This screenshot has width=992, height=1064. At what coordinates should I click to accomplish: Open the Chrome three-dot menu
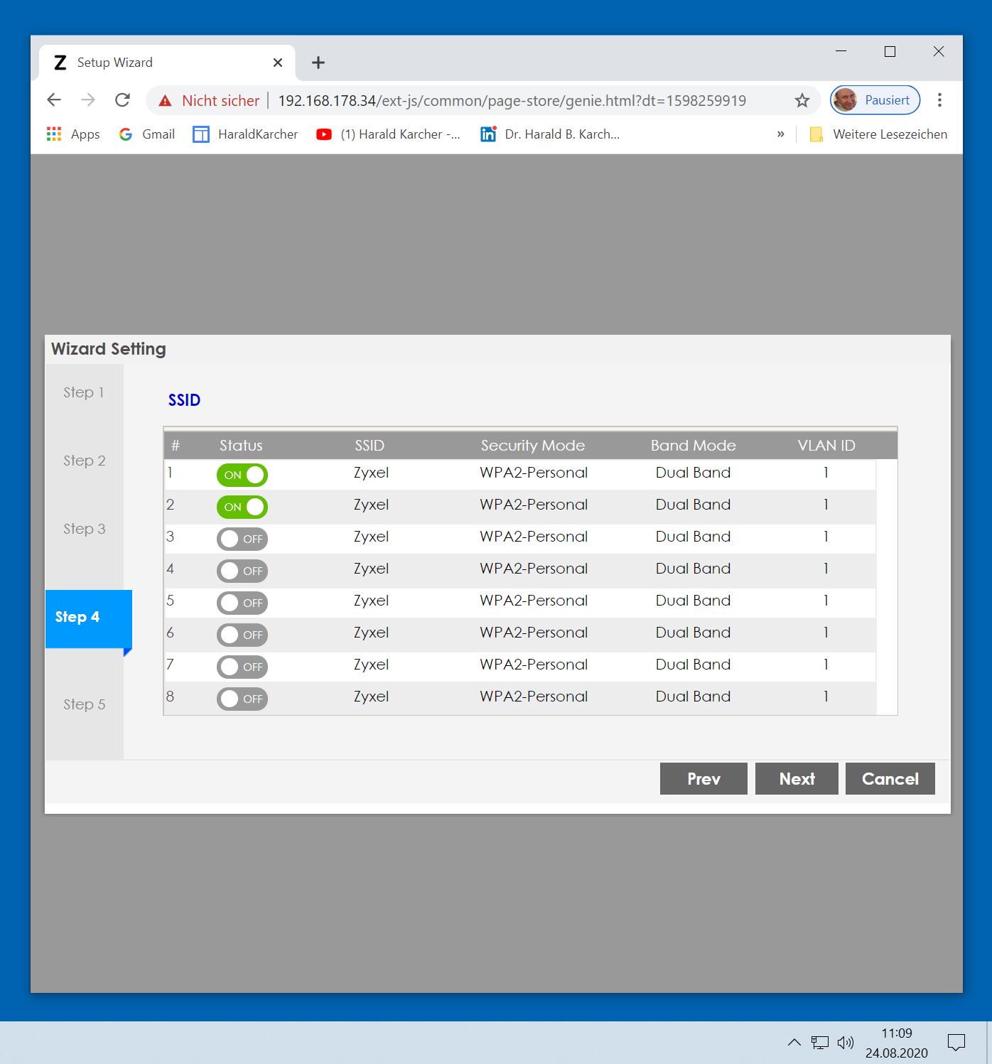tap(939, 100)
